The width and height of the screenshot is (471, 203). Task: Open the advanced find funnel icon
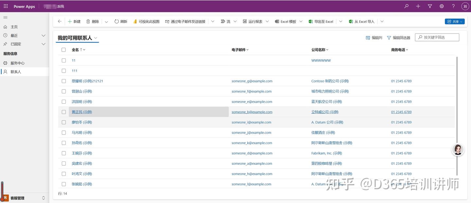pos(430,6)
